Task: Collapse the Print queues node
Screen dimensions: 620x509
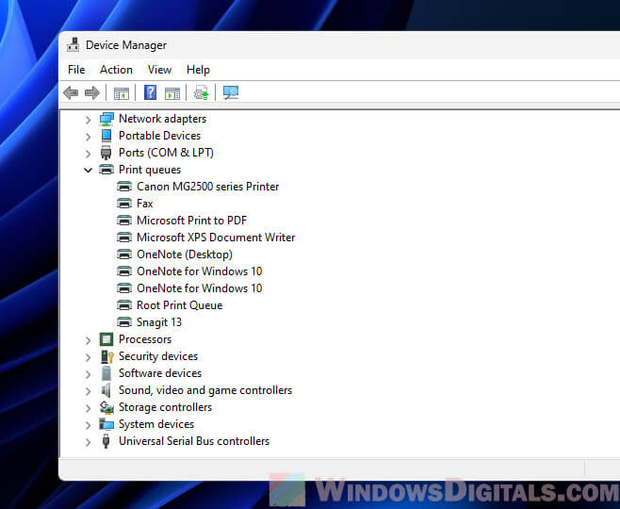Action: click(x=88, y=170)
